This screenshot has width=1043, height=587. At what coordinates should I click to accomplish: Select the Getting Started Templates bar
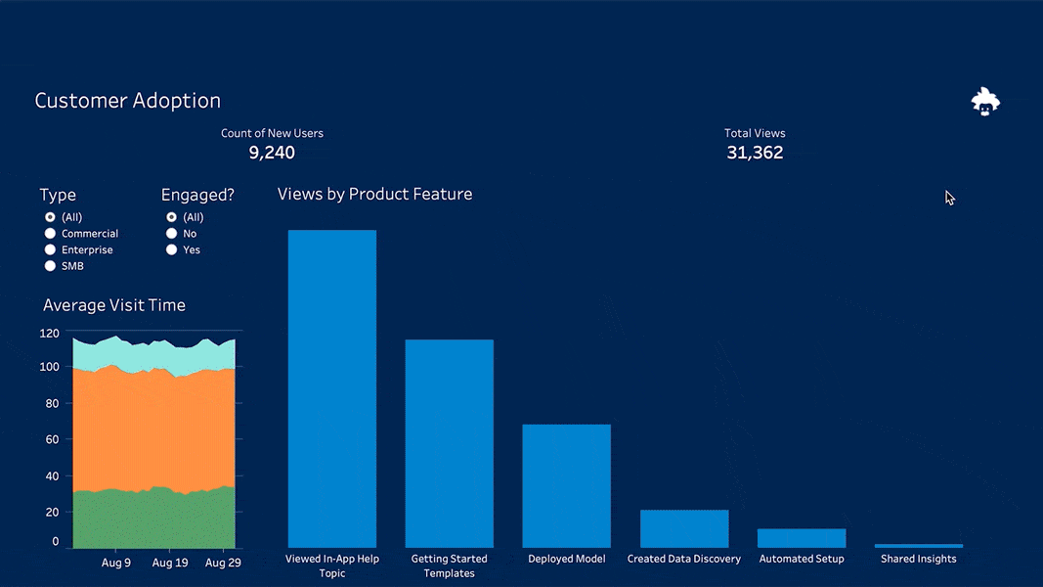[x=449, y=443]
